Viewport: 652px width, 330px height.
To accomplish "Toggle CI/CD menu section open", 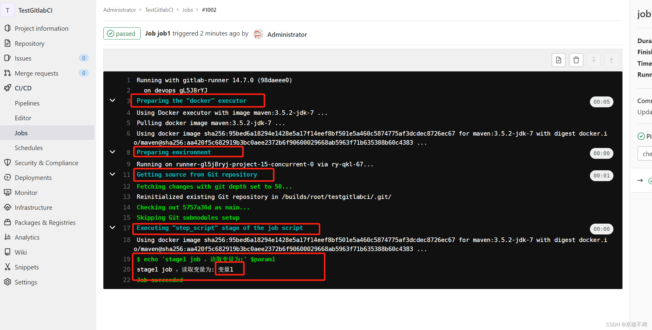I will point(23,88).
